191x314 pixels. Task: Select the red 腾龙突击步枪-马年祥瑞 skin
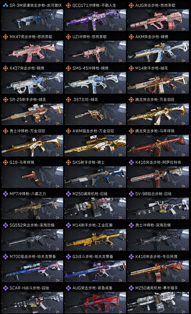point(158,145)
